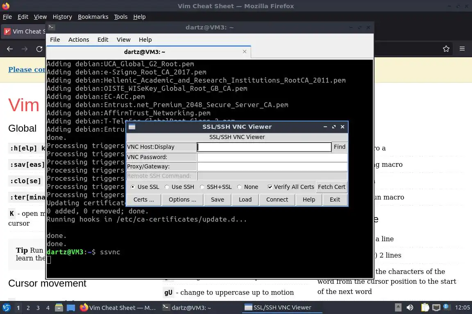Viewport: 472px width, 314px height.
Task: Focus the VNC Password input field
Action: [272, 157]
